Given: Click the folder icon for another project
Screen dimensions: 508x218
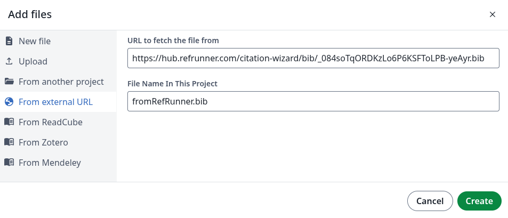Looking at the screenshot, I should [x=9, y=82].
